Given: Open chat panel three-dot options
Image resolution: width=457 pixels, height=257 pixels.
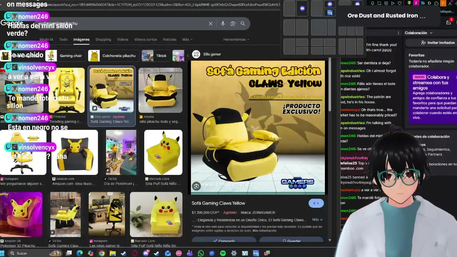Looking at the screenshot, I should click(398, 33).
